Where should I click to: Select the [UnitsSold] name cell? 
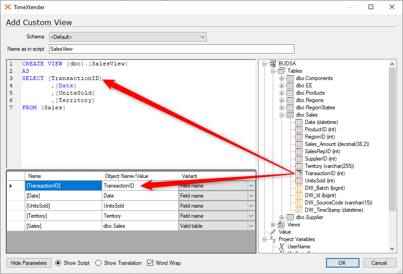coord(63,205)
